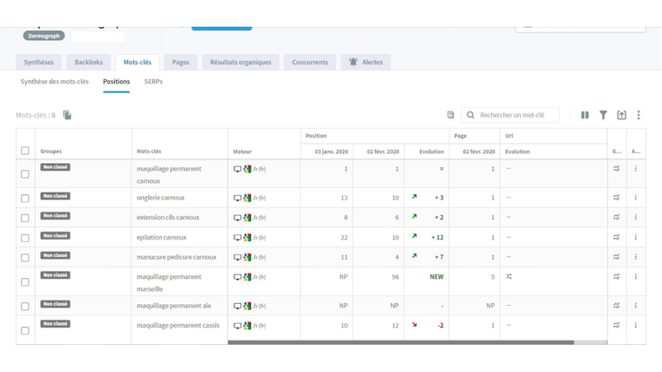Open actions menu for maquillage permanent aix
The width and height of the screenshot is (662, 372).
coord(635,305)
